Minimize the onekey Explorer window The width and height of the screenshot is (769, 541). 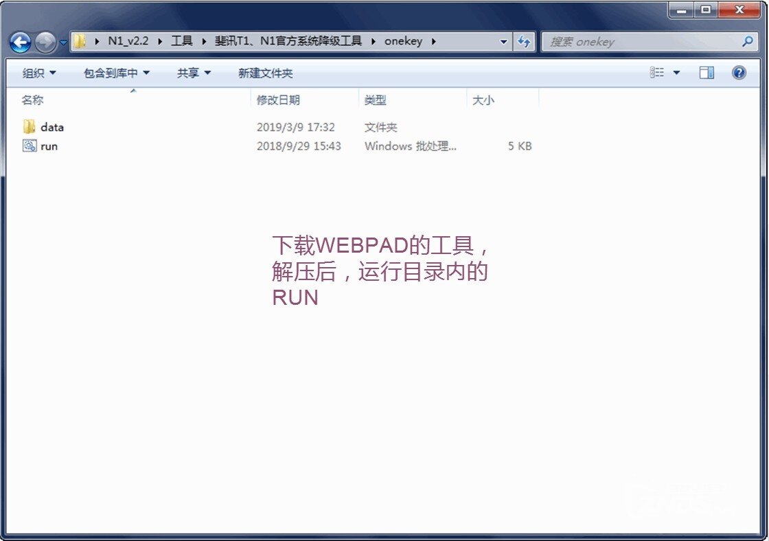click(680, 10)
